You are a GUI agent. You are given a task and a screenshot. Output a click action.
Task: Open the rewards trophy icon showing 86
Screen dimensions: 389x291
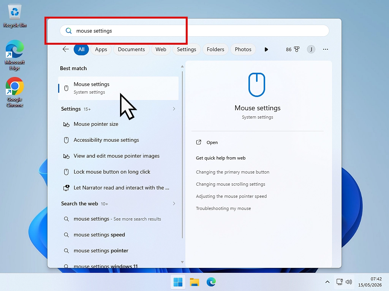pyautogui.click(x=297, y=50)
